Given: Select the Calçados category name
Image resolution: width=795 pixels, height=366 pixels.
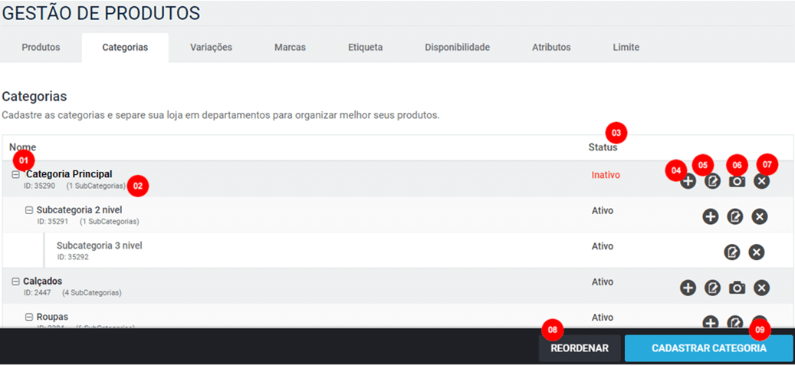Looking at the screenshot, I should click(x=43, y=282).
